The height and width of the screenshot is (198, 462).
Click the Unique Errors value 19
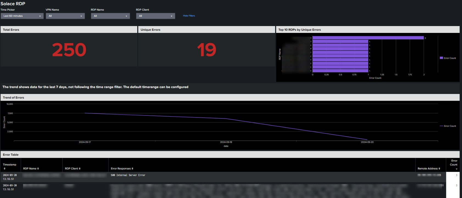[206, 50]
